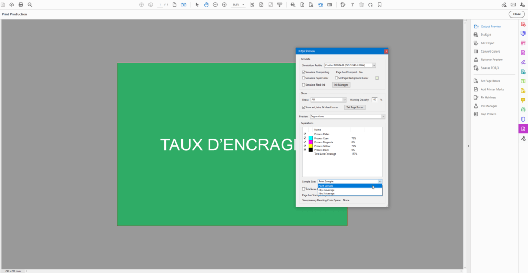This screenshot has width=528, height=273.
Task: Go to previous page arrow
Action: (141, 5)
